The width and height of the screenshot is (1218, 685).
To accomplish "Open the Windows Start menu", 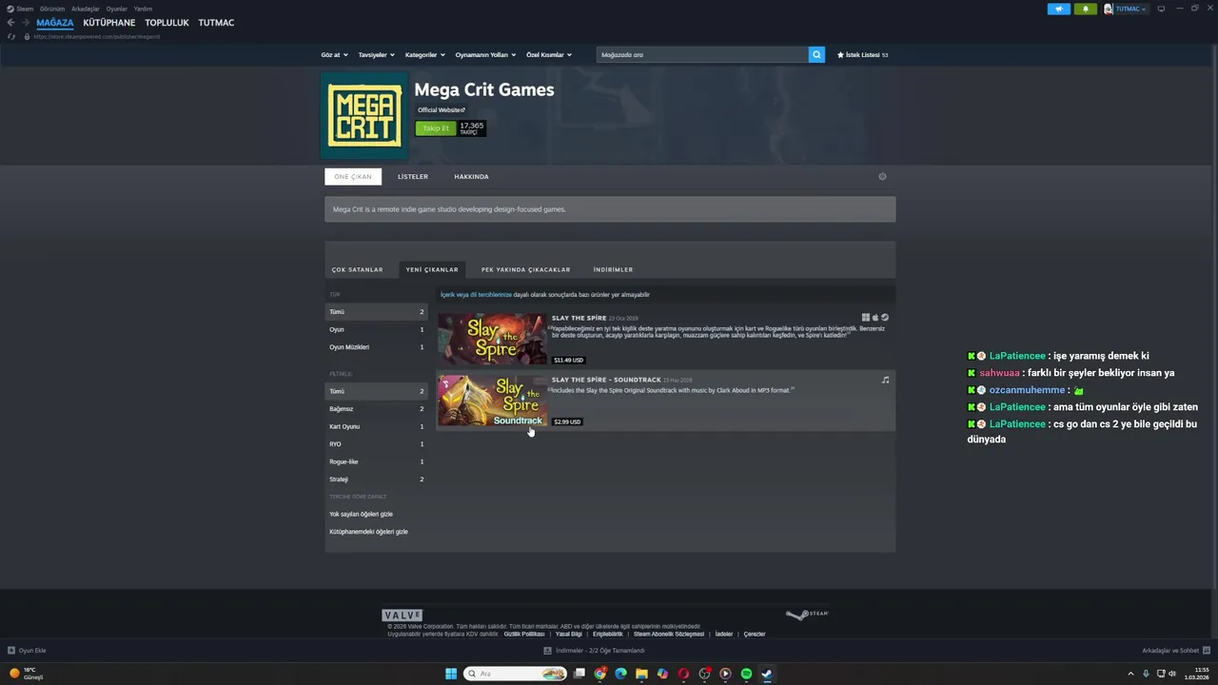I will (x=451, y=674).
